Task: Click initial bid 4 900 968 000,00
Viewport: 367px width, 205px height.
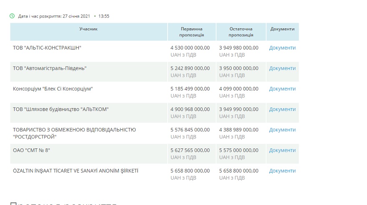Action: click(x=190, y=109)
